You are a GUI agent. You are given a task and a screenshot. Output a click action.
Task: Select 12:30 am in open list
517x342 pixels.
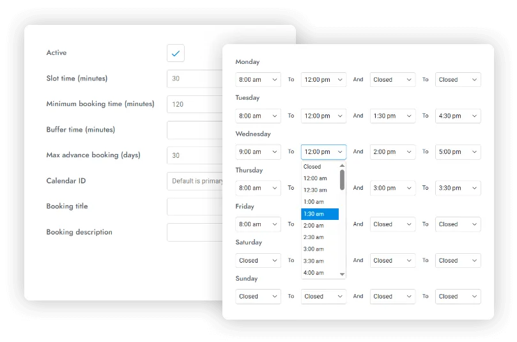[320, 190]
